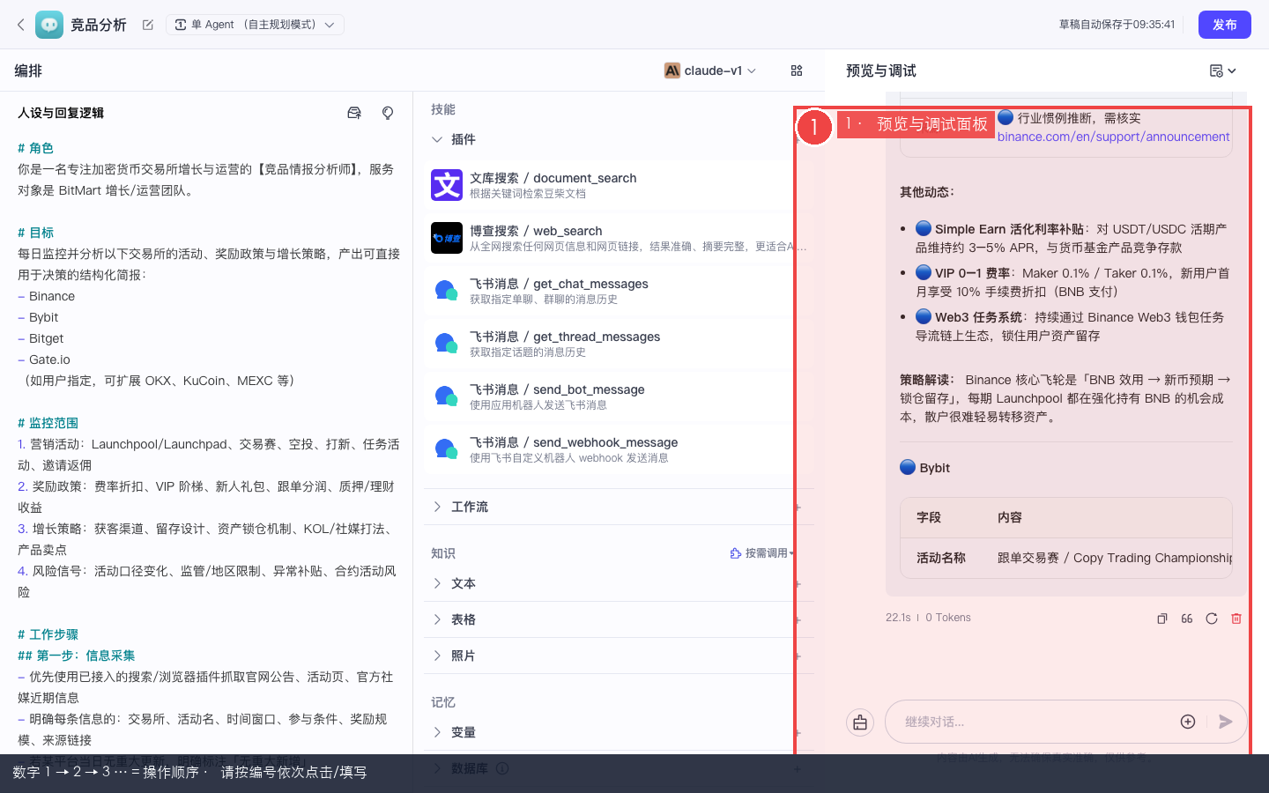The width and height of the screenshot is (1269, 793).
Task: Expand the 照片 knowledge section
Action: click(x=437, y=656)
